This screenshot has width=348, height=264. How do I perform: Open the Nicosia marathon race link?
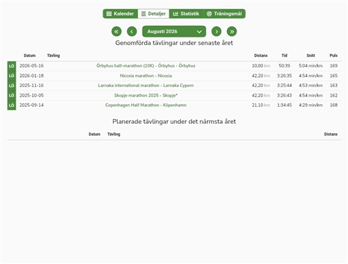click(146, 76)
